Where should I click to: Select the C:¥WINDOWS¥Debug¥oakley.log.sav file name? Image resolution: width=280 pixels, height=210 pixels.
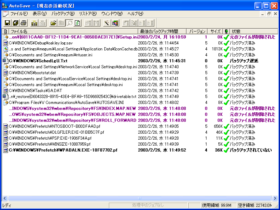[x=41, y=43]
